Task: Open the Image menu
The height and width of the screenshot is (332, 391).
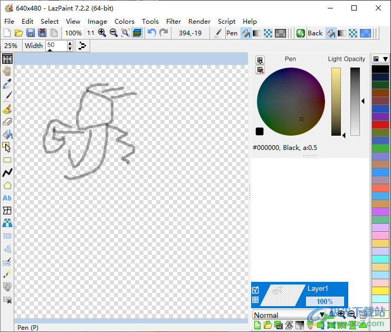Action: tap(97, 22)
